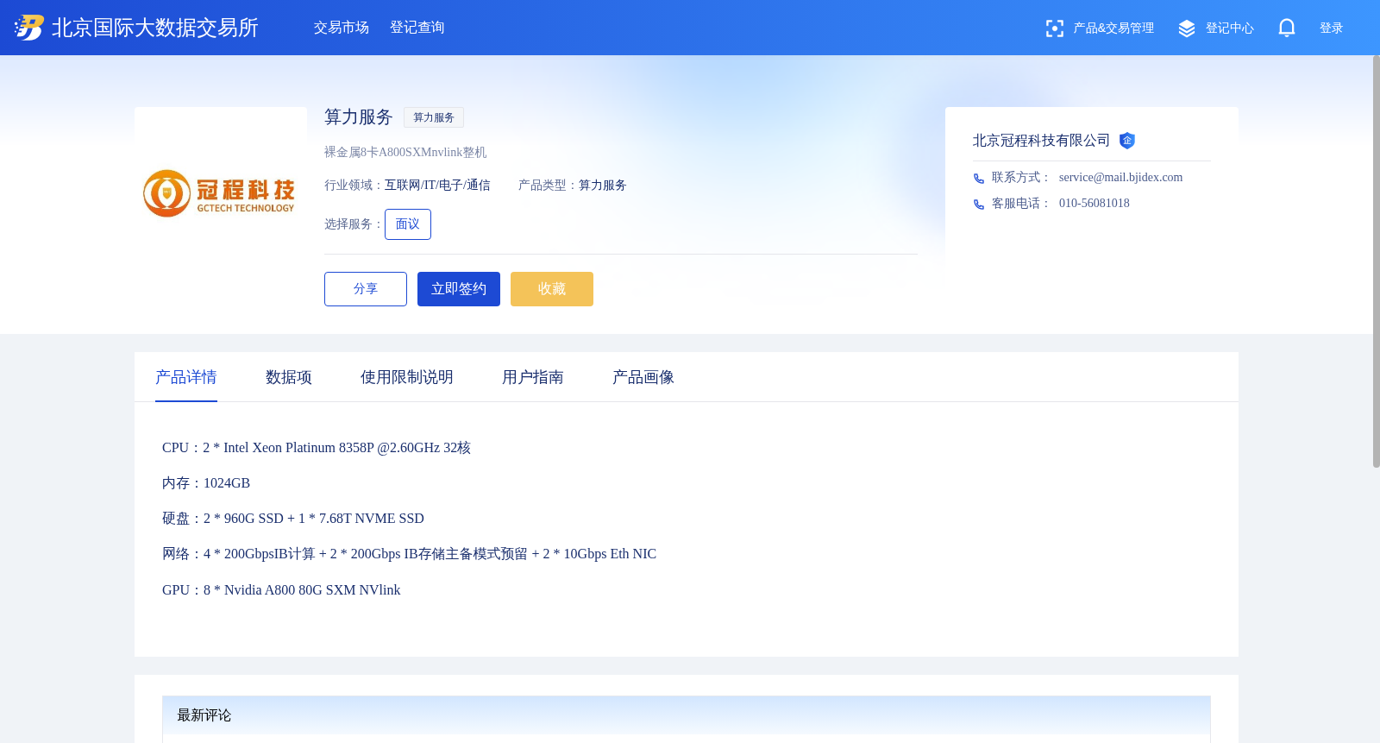Viewport: 1380px width, 743px height.
Task: Click the industry value 互联网/IT/电子/通信
Action: point(437,186)
